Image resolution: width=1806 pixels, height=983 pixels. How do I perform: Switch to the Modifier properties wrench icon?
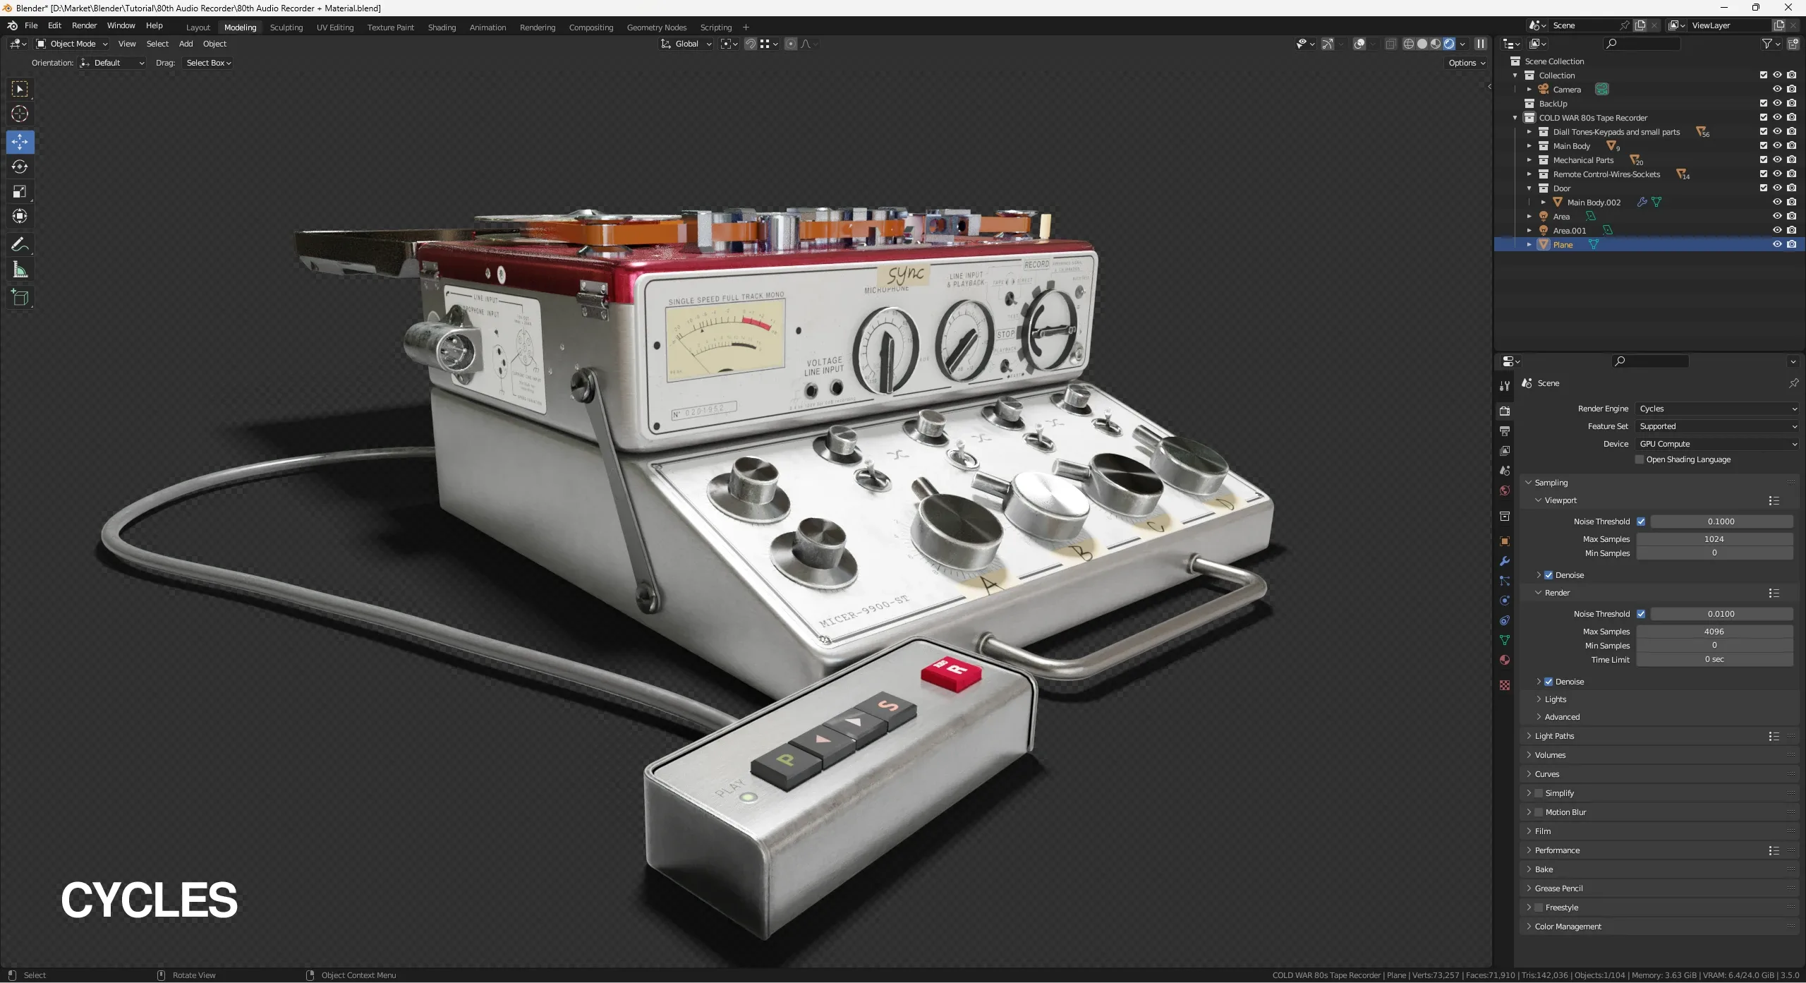click(x=1505, y=560)
